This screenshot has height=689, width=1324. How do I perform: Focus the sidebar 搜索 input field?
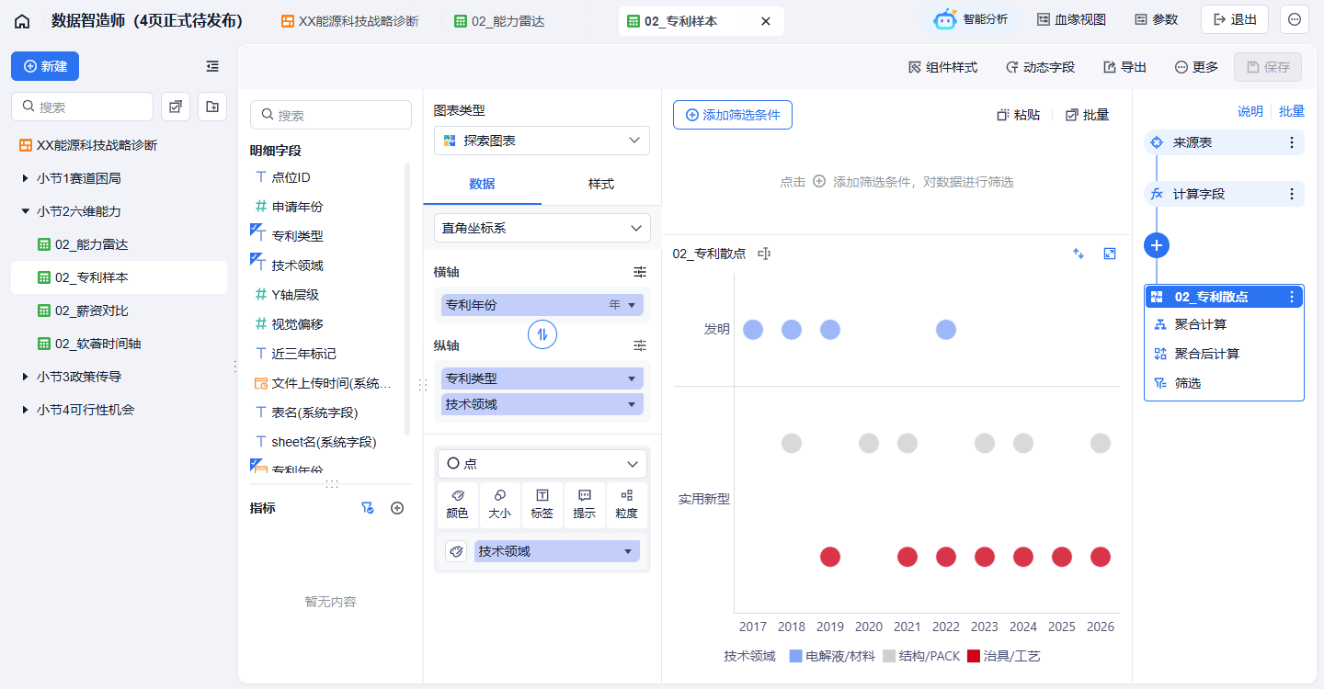(82, 107)
